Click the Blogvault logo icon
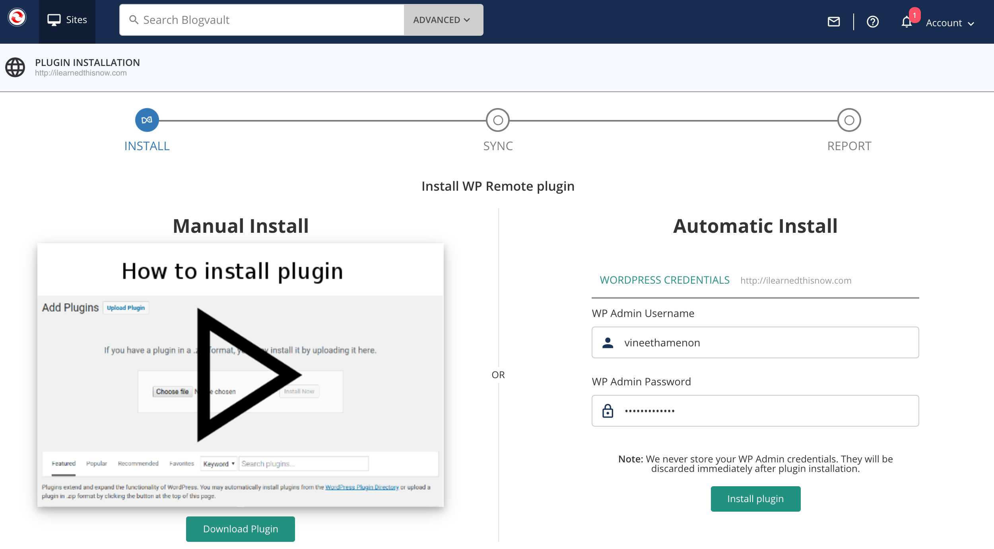The height and width of the screenshot is (549, 994). [x=17, y=18]
